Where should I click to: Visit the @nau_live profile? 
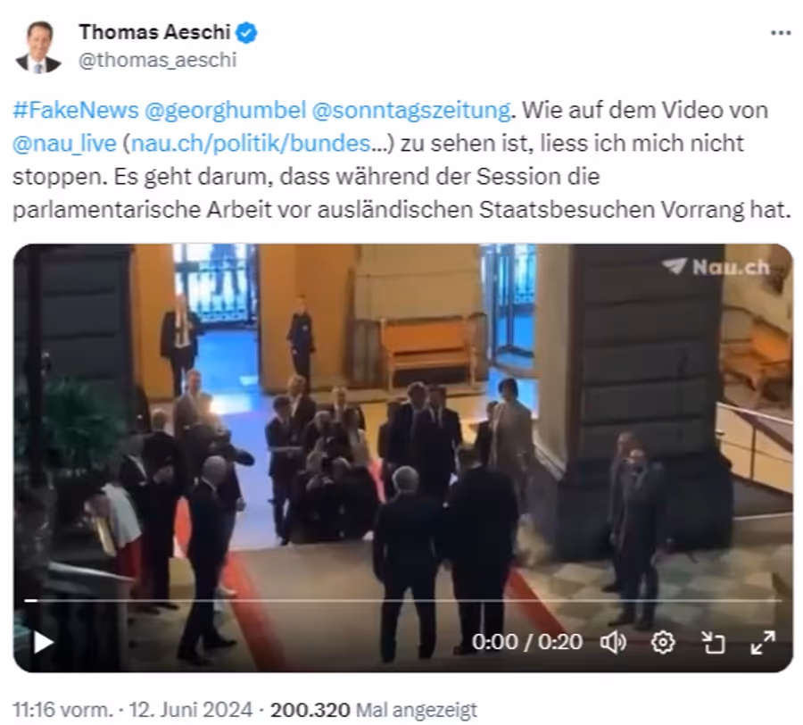click(64, 144)
